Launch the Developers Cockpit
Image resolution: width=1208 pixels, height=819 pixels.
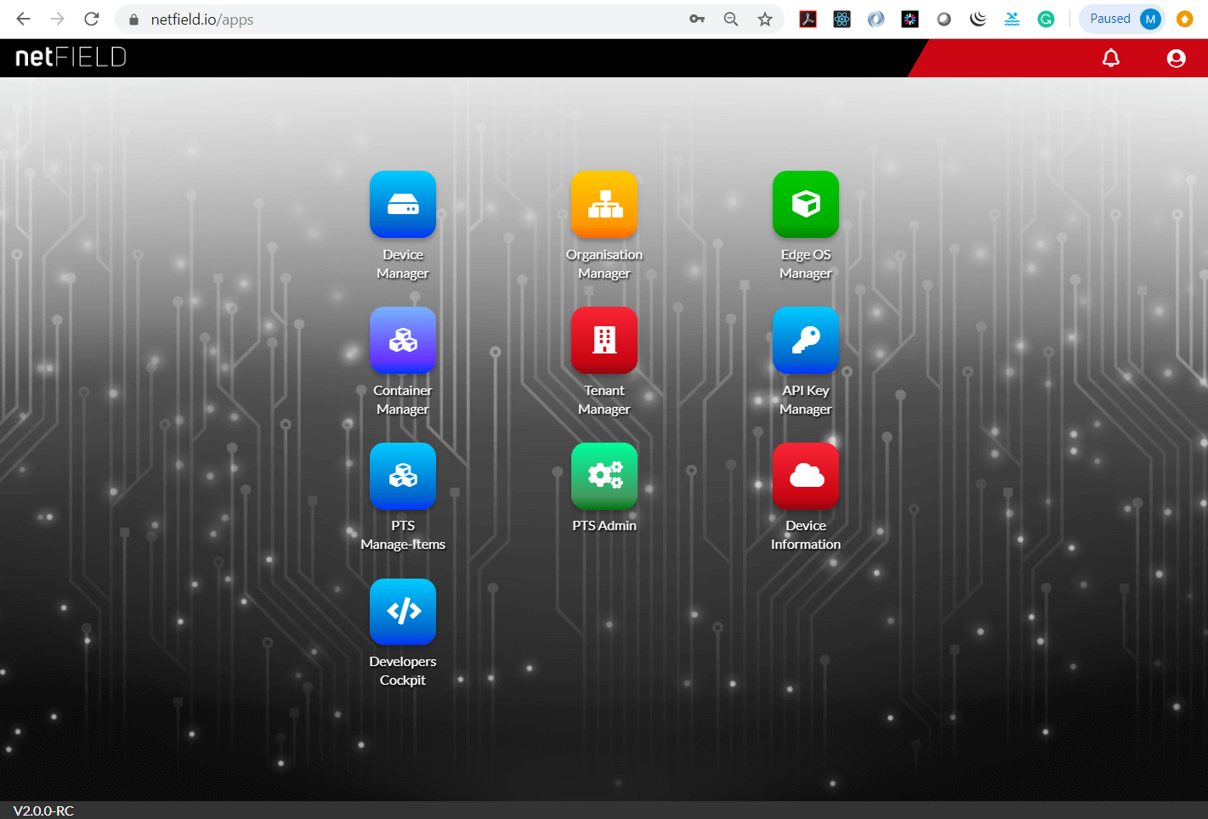(403, 612)
